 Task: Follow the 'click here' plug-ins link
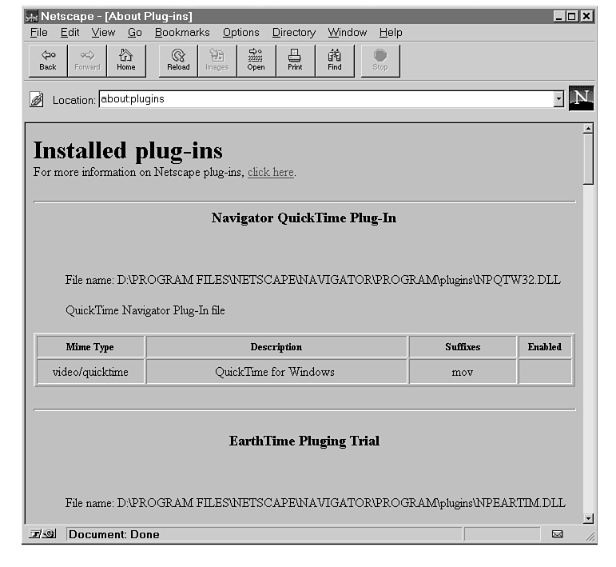click(x=271, y=172)
